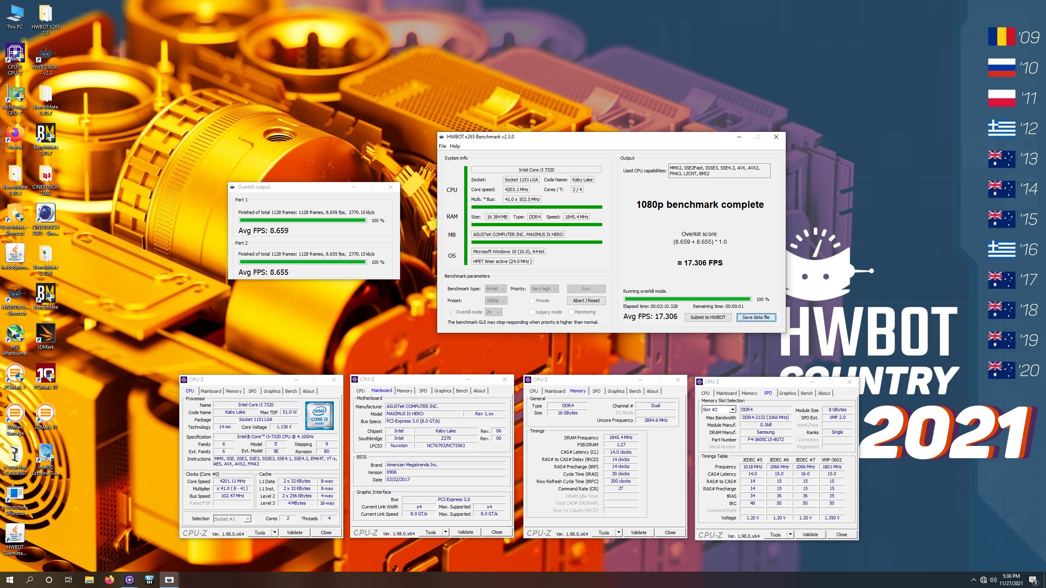The image size is (1046, 588).
Task: Launch the TechPowerUp GPU-Z desktop icon
Action: [x=15, y=100]
